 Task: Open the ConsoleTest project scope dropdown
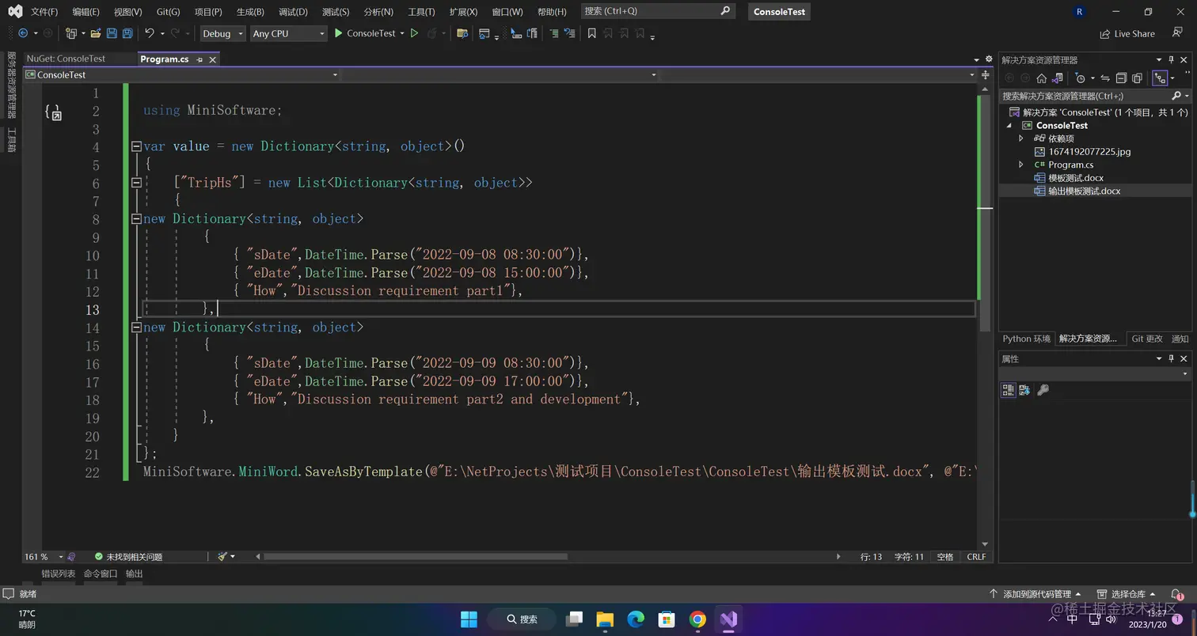pos(181,74)
